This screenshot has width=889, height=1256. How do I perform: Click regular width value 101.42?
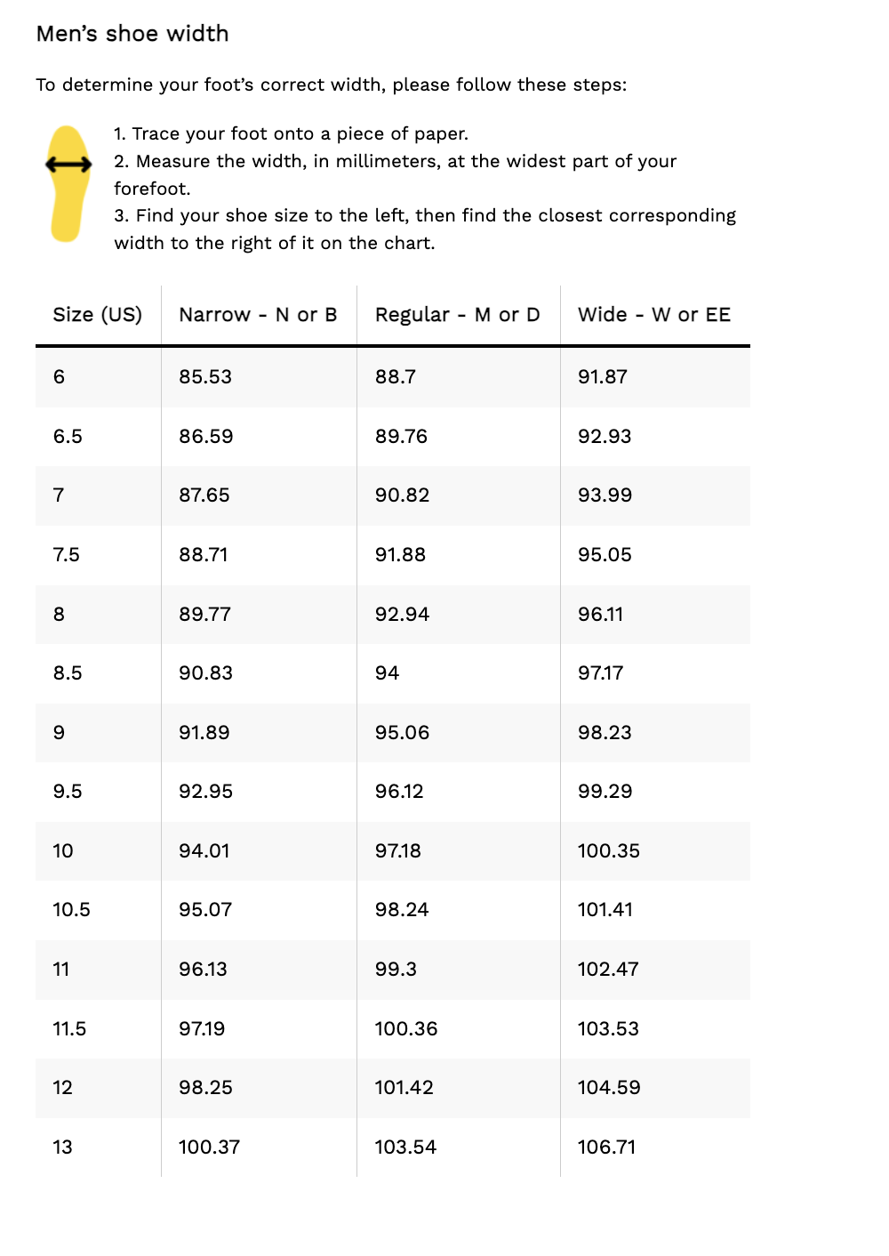click(x=404, y=1088)
